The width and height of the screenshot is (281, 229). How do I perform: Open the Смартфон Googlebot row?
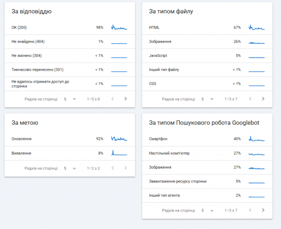click(x=207, y=139)
